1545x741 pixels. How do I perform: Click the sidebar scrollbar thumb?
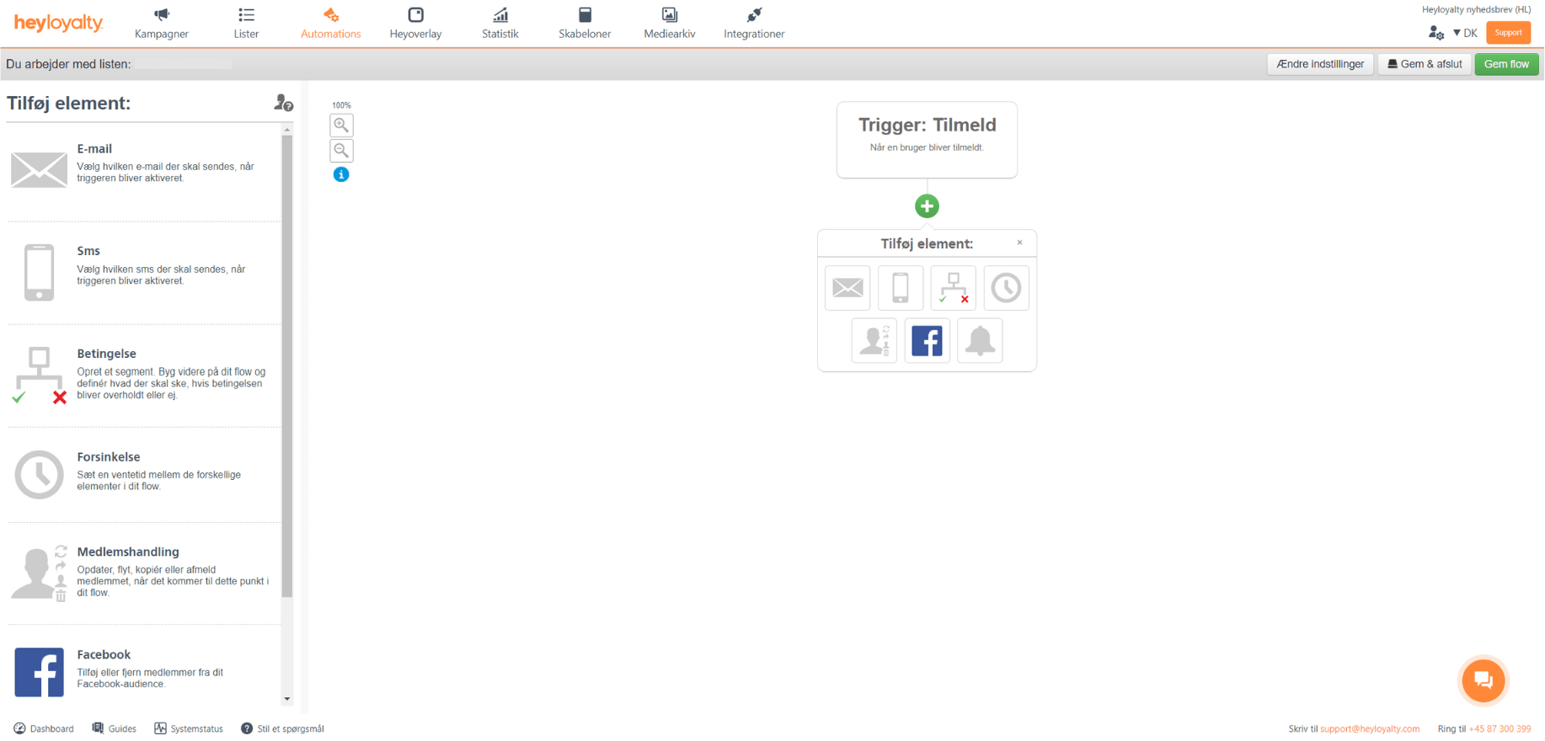(x=287, y=366)
